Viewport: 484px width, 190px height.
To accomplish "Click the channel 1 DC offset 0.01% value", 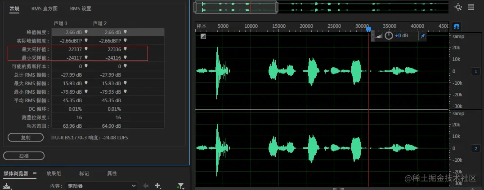I will click(75, 109).
